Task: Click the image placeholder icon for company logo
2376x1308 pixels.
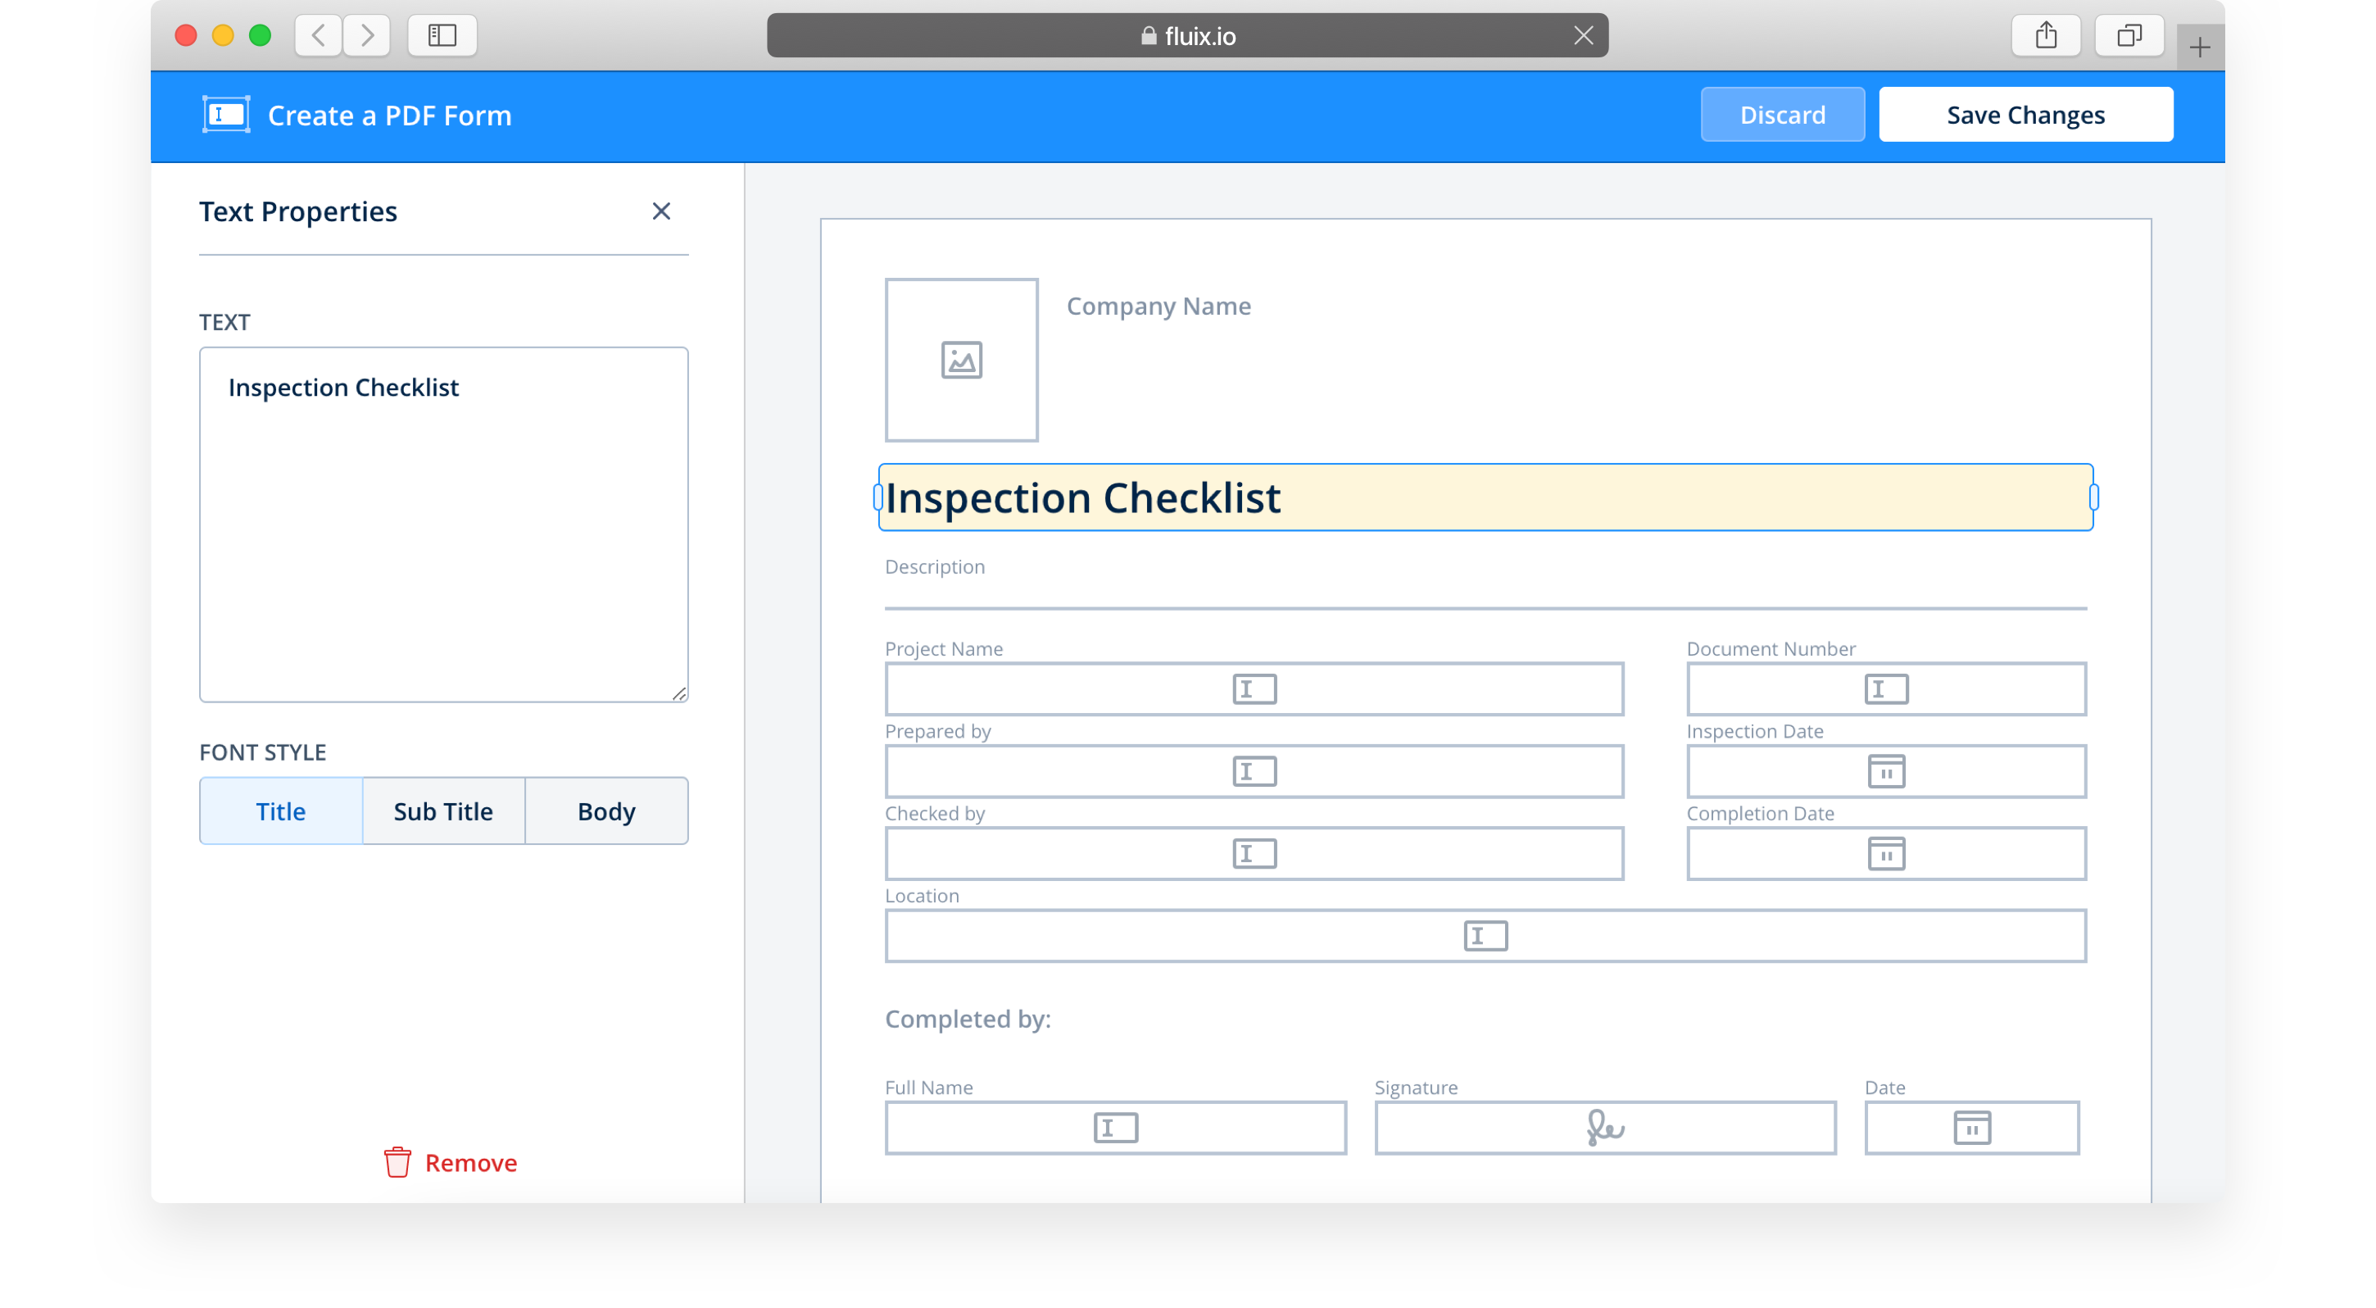Action: click(x=961, y=360)
